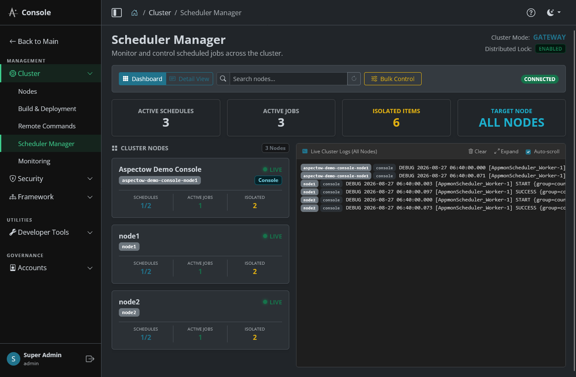576x377 pixels.
Task: Click LIVE status on node1 card
Action: (272, 236)
